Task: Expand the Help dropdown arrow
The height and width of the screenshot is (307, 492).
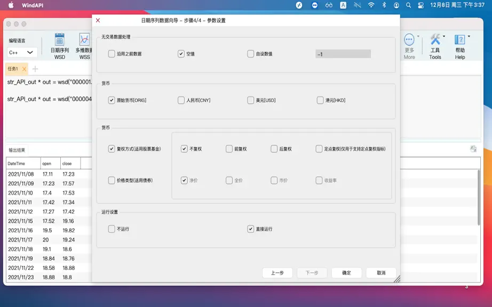Action: [x=469, y=36]
